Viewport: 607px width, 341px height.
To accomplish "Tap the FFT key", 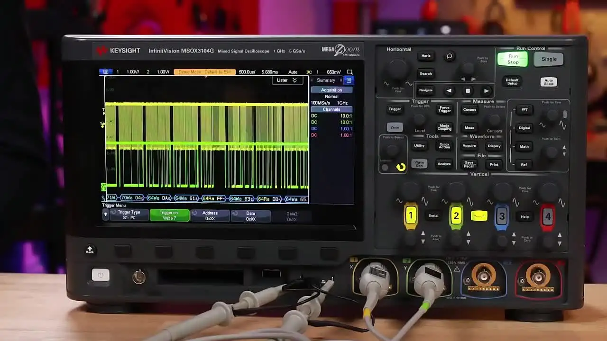I will tap(524, 110).
